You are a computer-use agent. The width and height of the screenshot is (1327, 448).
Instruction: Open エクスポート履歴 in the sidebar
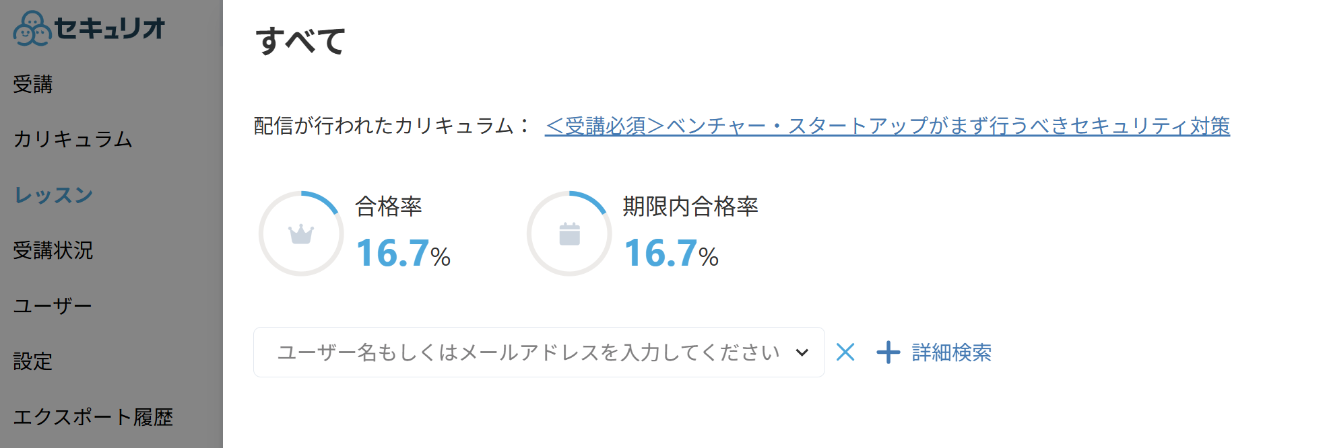93,417
